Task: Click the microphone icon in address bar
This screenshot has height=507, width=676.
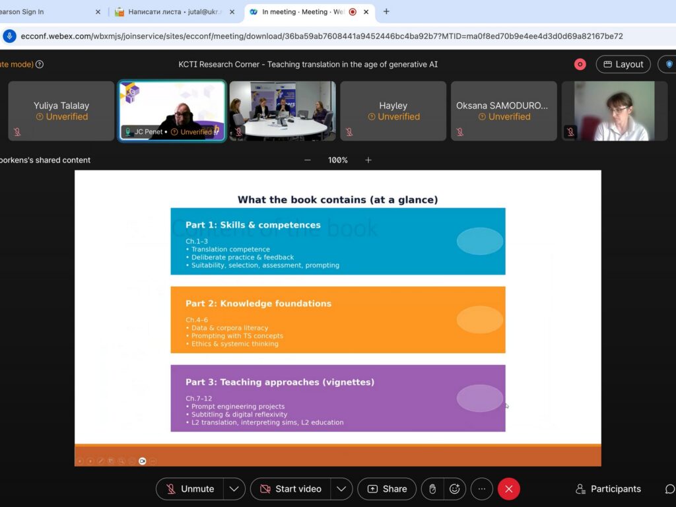Action: click(9, 36)
